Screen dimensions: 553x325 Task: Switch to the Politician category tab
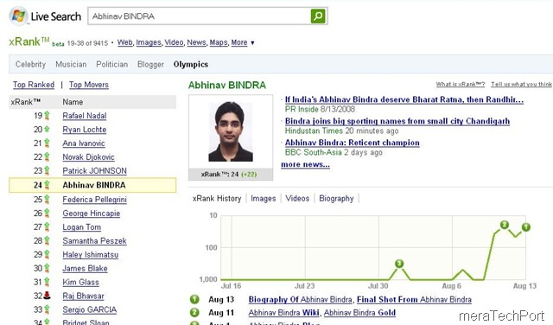point(111,64)
